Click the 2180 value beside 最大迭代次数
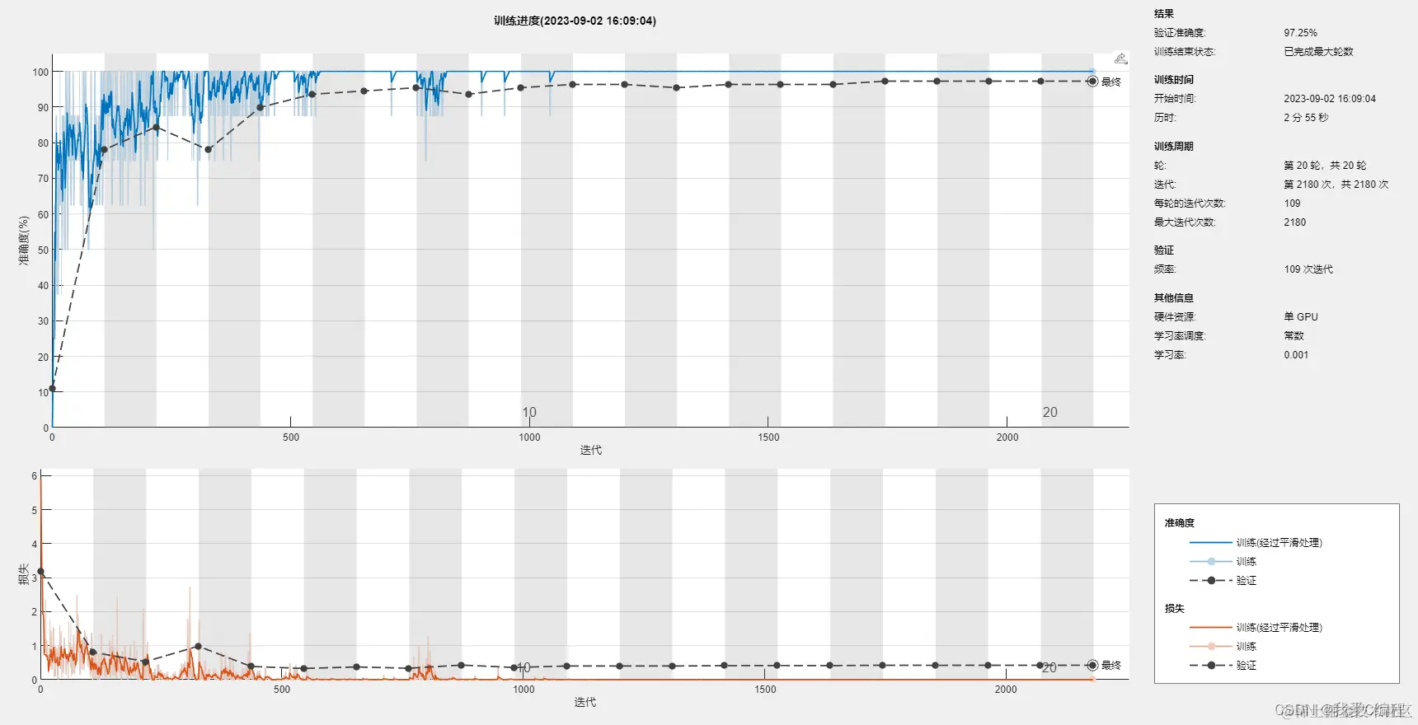The height and width of the screenshot is (725, 1418). (1294, 222)
